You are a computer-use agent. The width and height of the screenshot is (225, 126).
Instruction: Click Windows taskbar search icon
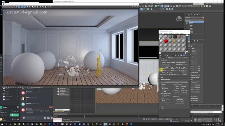pyautogui.click(x=6, y=124)
